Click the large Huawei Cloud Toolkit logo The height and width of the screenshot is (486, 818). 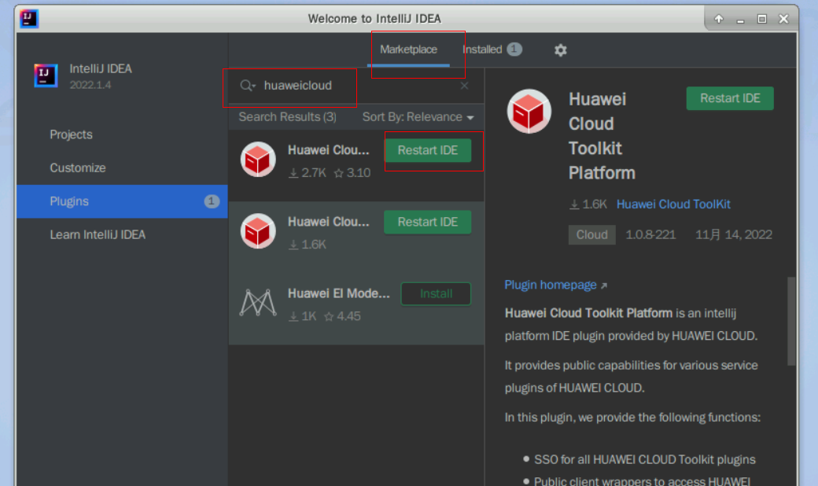[529, 111]
